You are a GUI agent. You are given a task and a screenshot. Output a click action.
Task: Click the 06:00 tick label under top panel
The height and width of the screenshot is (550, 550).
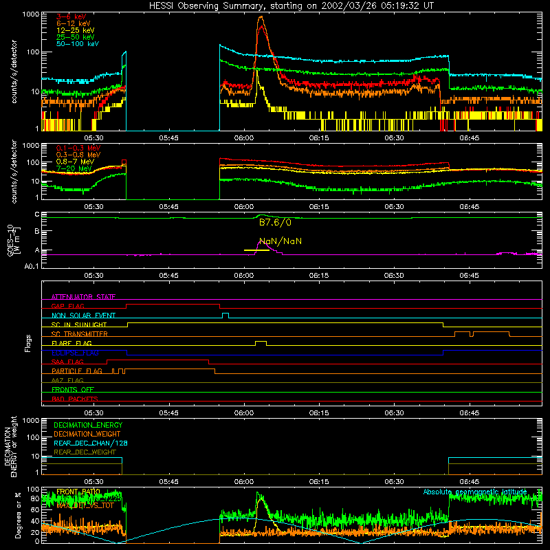pyautogui.click(x=244, y=138)
